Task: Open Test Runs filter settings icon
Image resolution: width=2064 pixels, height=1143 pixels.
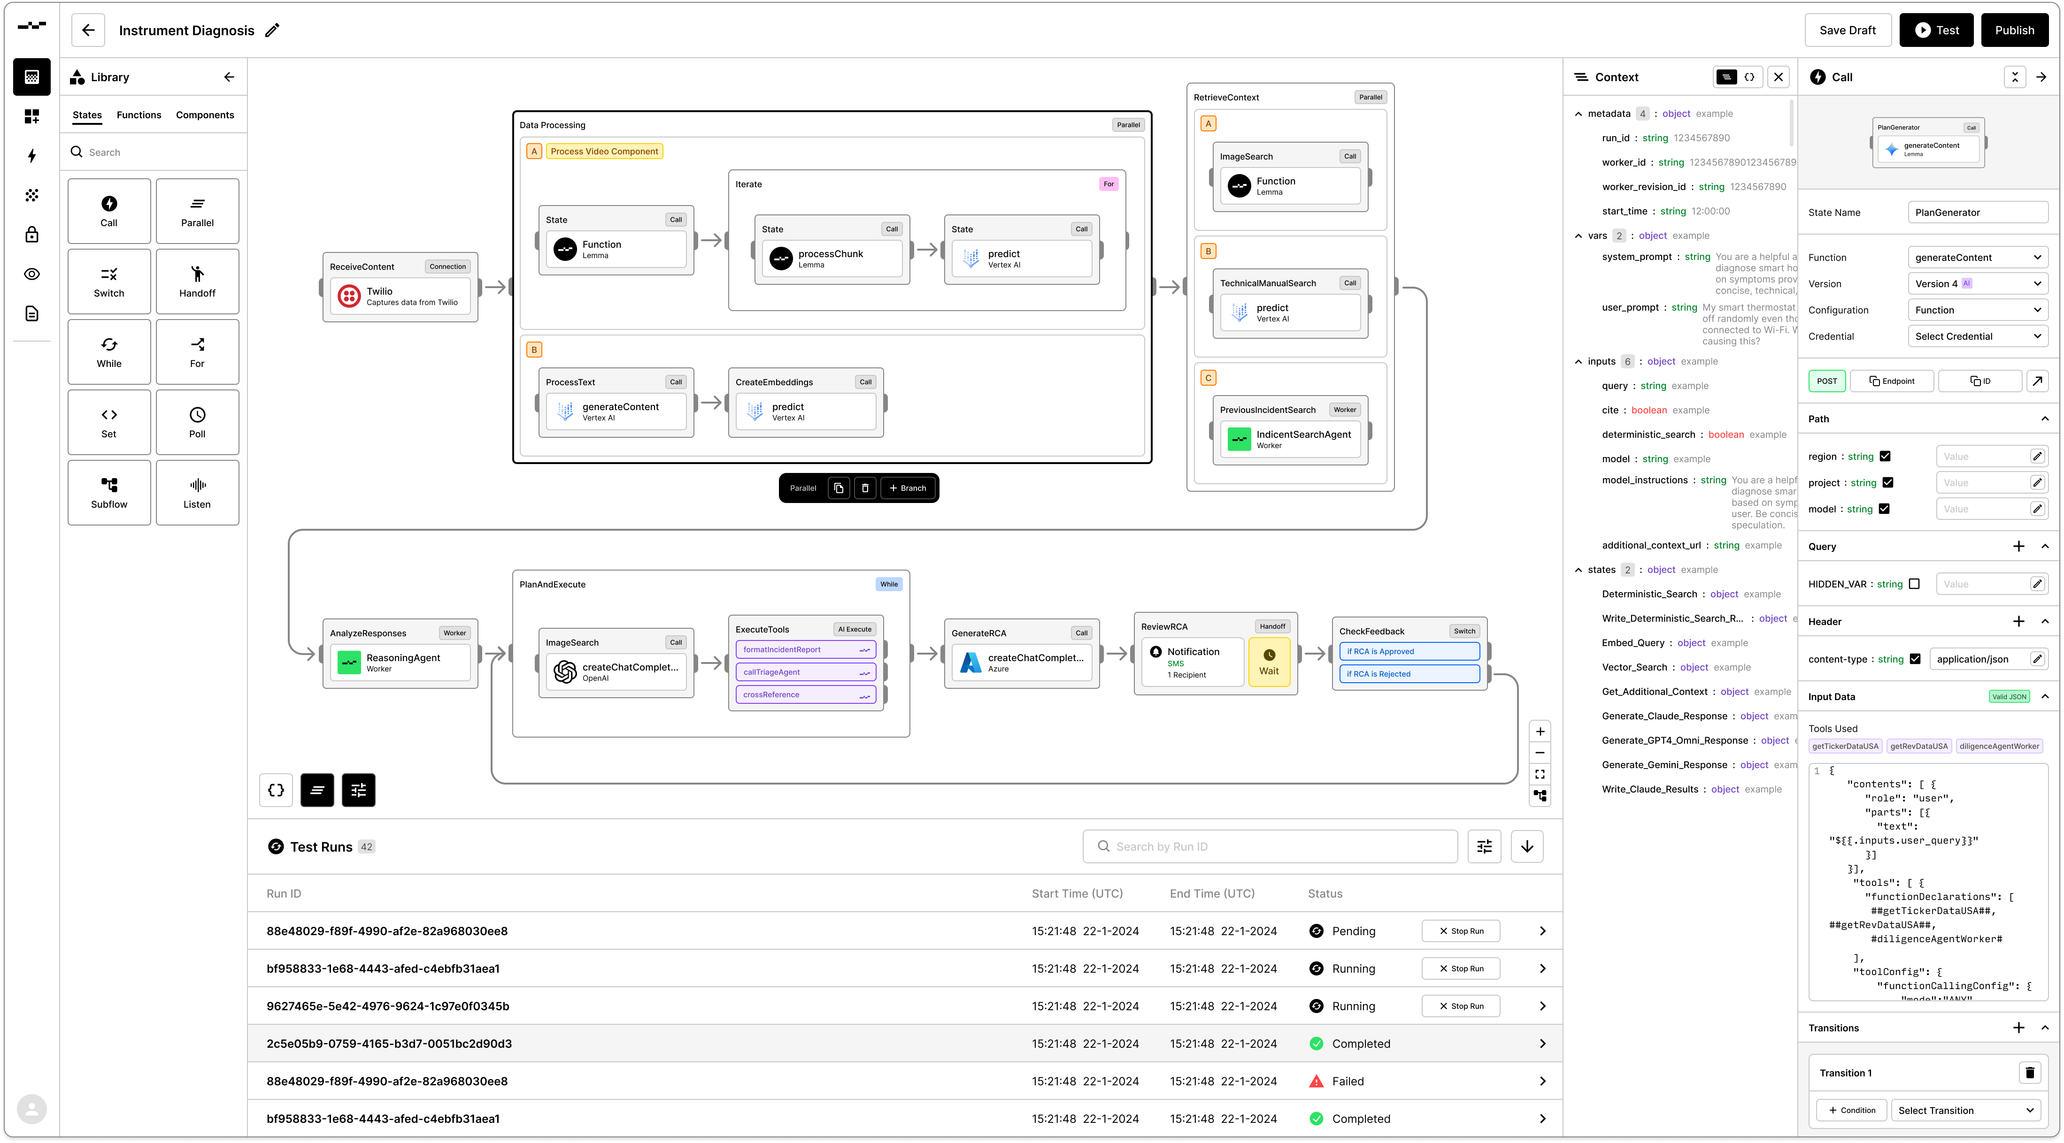Action: click(x=1484, y=846)
